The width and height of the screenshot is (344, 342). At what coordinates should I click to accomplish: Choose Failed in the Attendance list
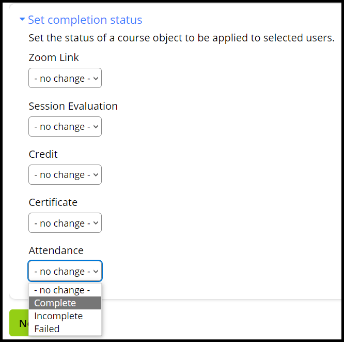[x=47, y=329]
